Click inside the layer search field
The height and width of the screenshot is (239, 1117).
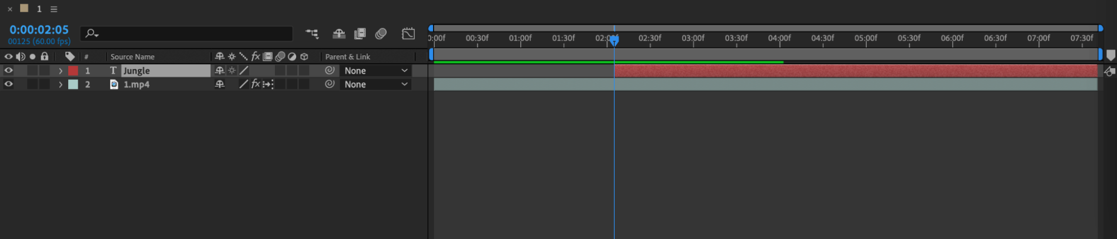pos(187,34)
